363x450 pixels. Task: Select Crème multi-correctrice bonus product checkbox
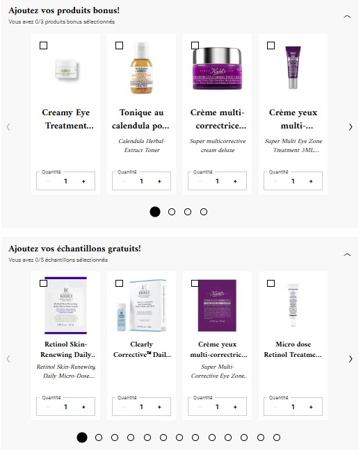tap(195, 46)
